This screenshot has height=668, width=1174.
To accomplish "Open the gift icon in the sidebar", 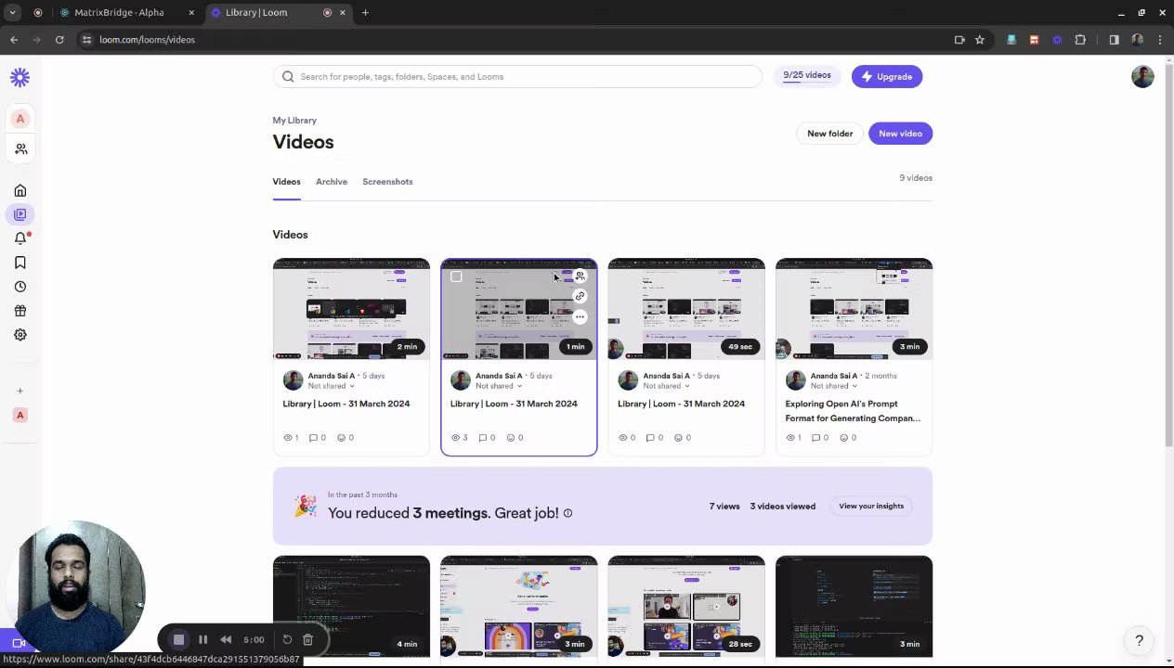I will (20, 311).
